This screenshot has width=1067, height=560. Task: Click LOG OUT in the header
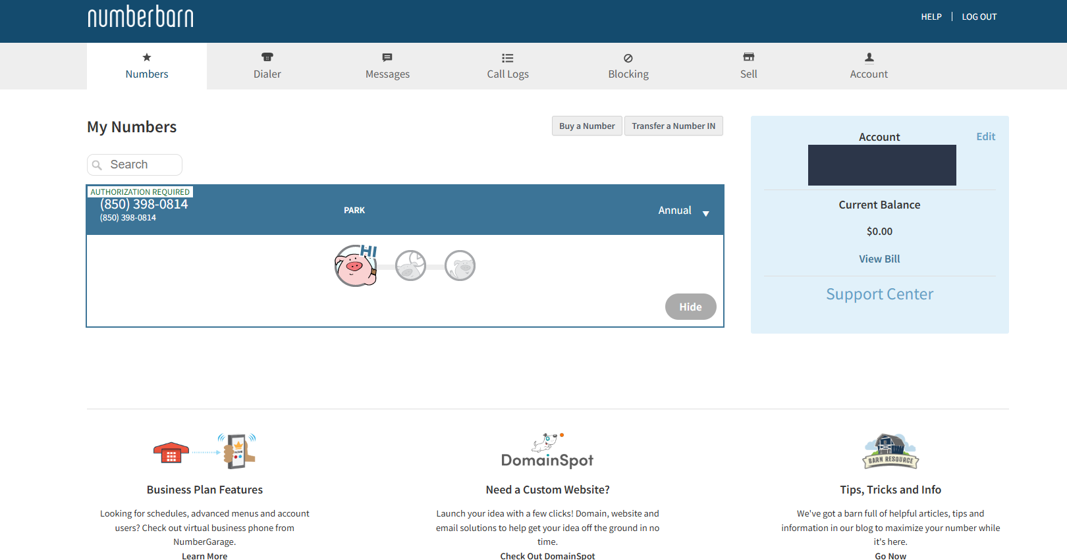click(x=979, y=17)
